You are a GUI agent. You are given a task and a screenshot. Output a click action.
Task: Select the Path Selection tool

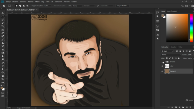click(x=3, y=69)
